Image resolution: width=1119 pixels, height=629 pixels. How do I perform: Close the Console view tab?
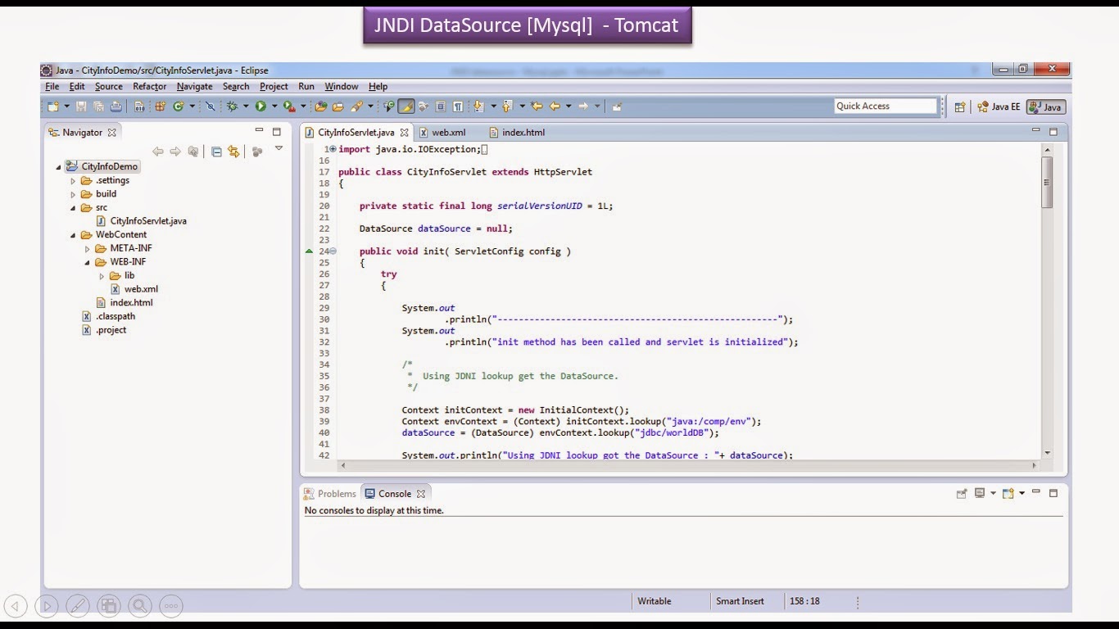pos(421,494)
